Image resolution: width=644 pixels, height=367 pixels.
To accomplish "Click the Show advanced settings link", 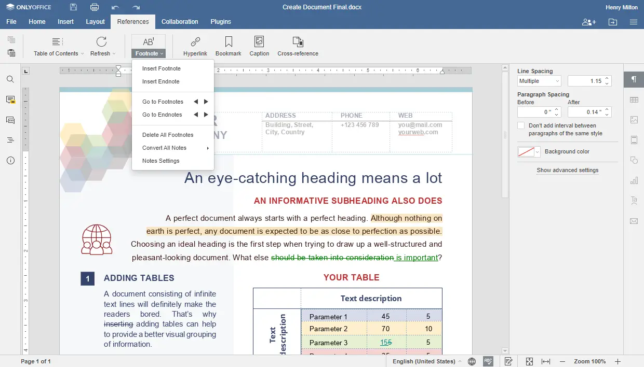I will click(x=567, y=170).
